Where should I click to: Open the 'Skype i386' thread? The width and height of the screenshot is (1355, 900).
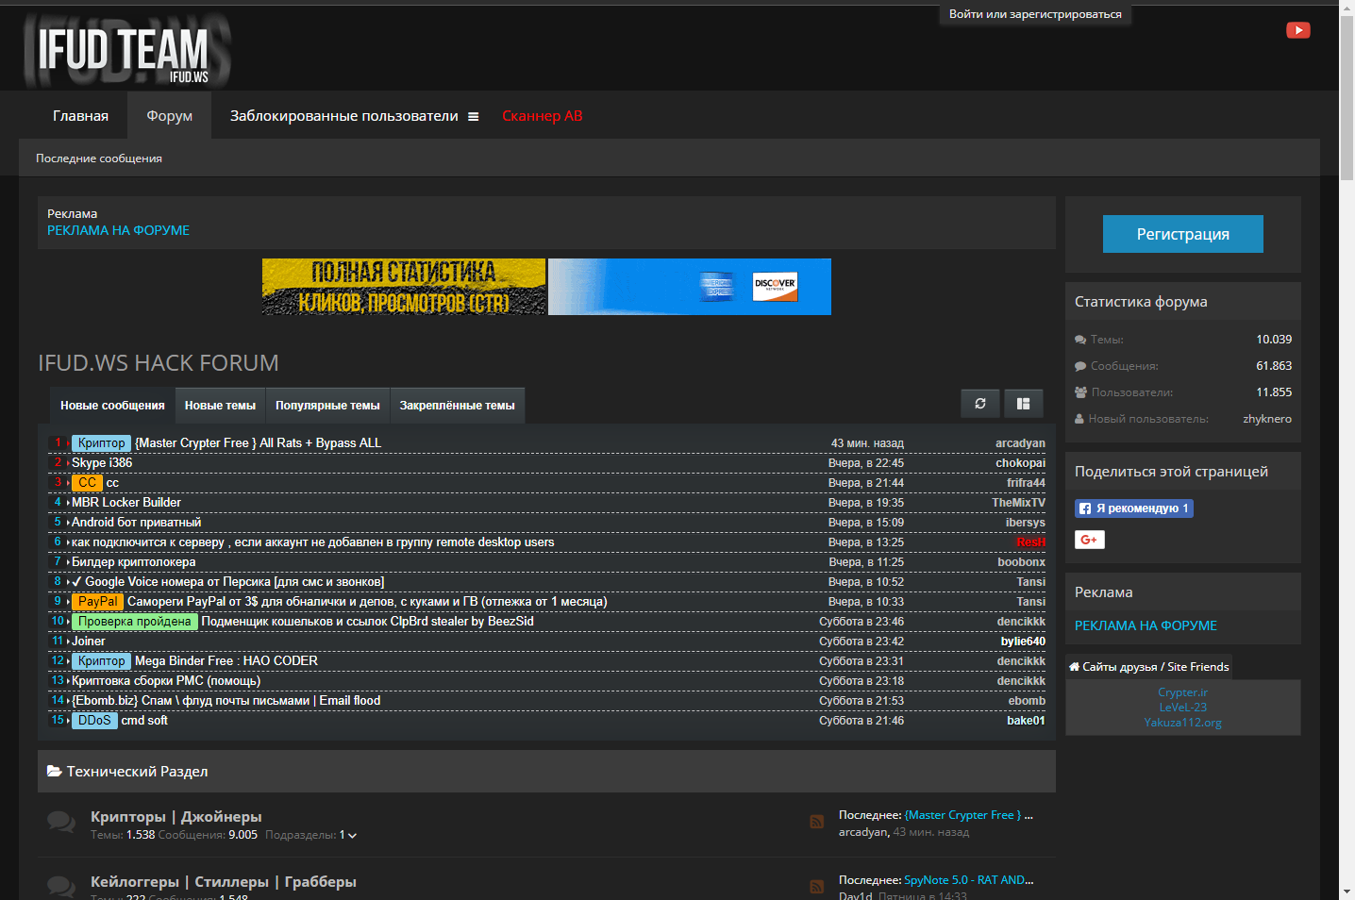coord(102,463)
